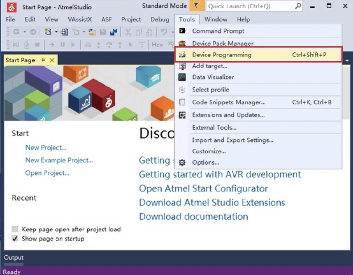Image resolution: width=353 pixels, height=275 pixels.
Task: Click the Navigate Forward arrow icon
Action: [x=33, y=32]
